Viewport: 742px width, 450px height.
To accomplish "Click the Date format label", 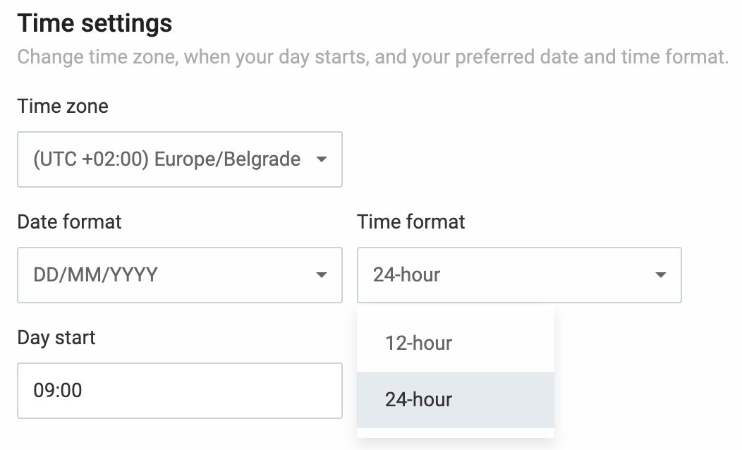I will pos(68,221).
